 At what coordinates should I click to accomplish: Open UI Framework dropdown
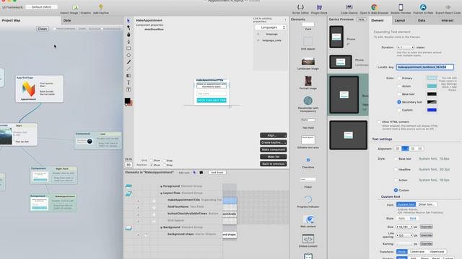pos(42,7)
